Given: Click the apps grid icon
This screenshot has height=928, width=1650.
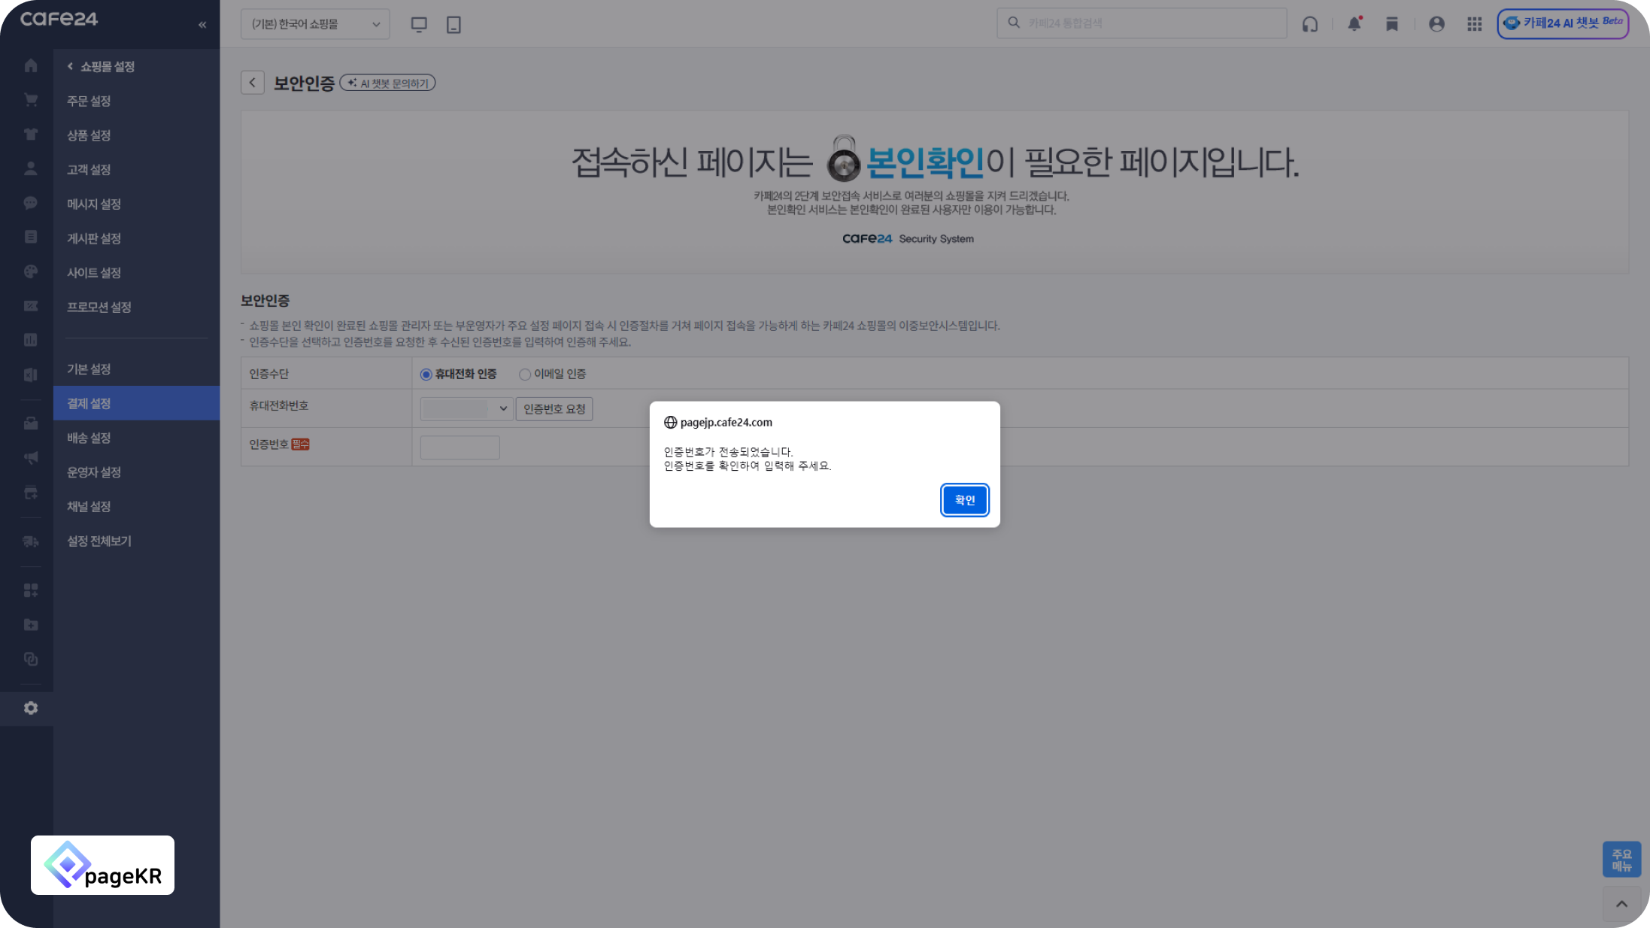Looking at the screenshot, I should (1474, 24).
